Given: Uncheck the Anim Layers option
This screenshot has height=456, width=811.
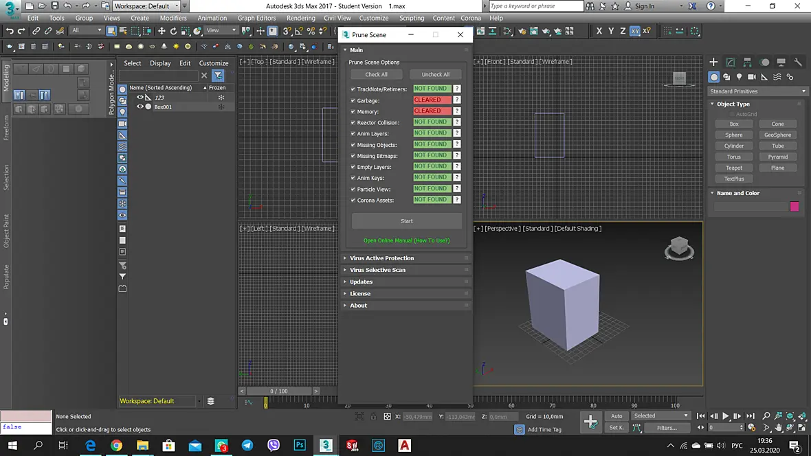Looking at the screenshot, I should coord(353,133).
